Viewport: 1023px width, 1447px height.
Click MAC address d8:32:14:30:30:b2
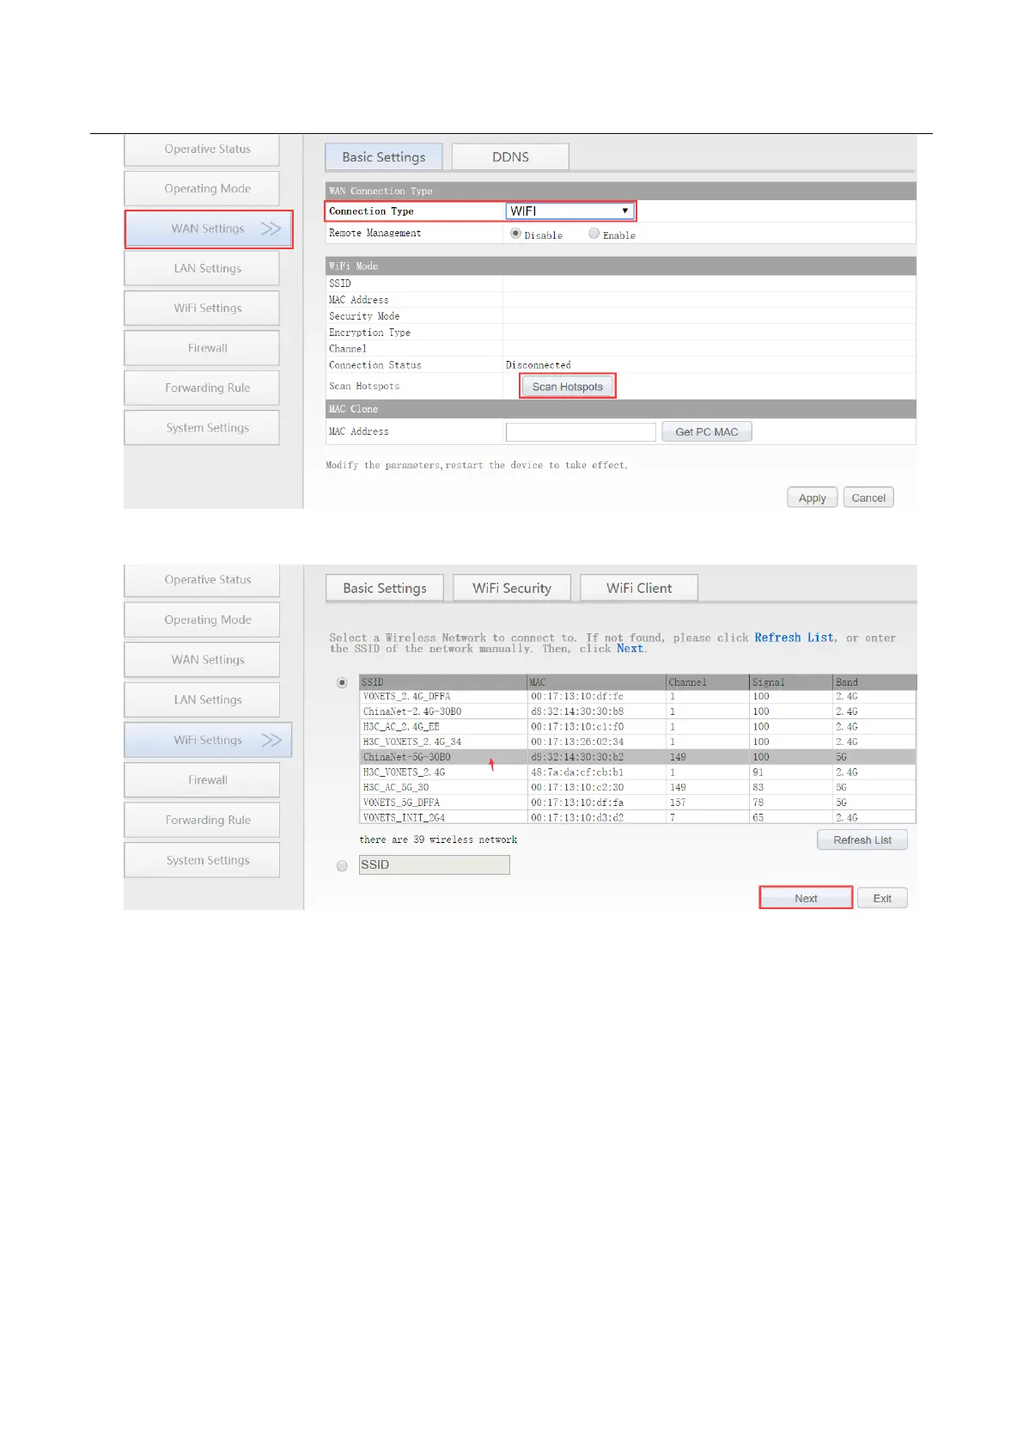(x=577, y=758)
